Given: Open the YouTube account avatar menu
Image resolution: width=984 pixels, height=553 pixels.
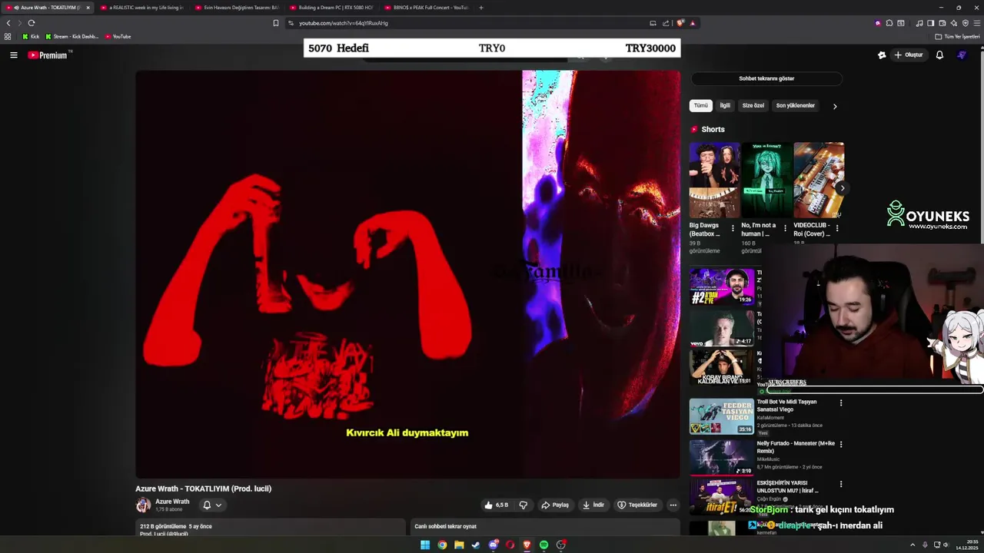Looking at the screenshot, I should [x=962, y=55].
